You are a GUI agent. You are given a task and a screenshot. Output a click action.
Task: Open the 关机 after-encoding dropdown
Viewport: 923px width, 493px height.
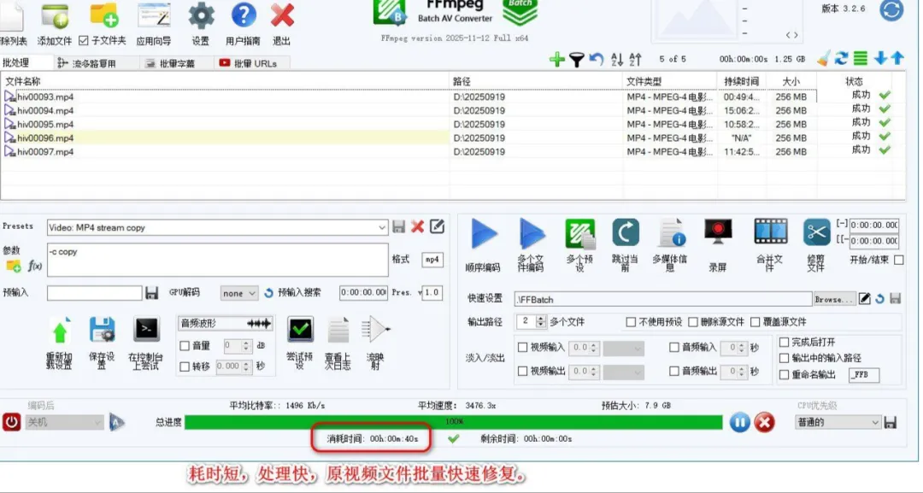[x=64, y=422]
